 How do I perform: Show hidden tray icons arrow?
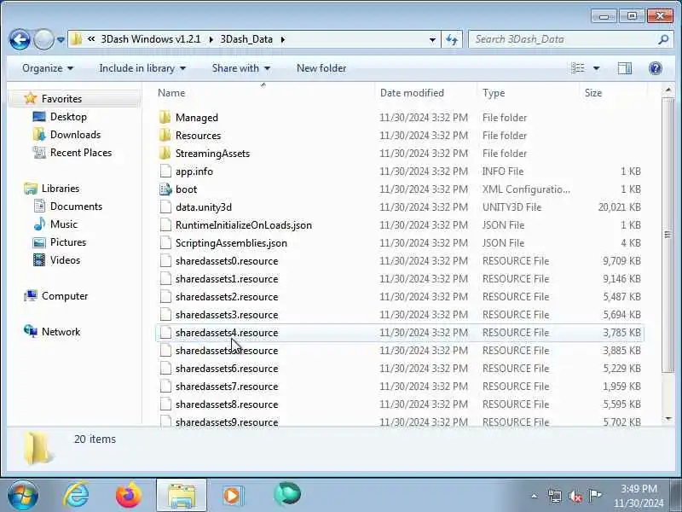coord(535,496)
